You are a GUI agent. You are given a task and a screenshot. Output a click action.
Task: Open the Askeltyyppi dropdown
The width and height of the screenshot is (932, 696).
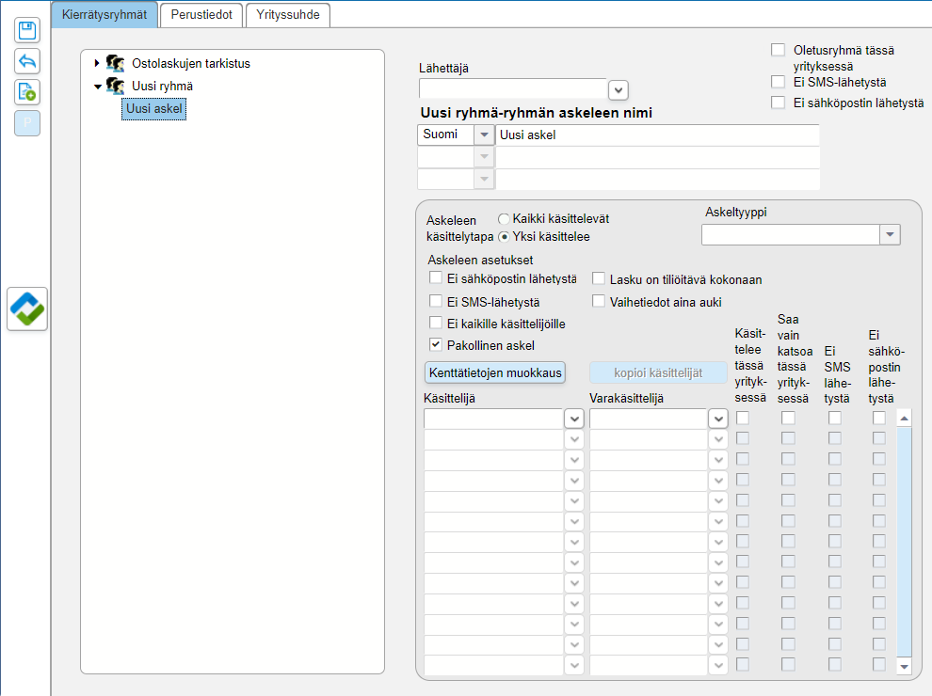(x=890, y=235)
